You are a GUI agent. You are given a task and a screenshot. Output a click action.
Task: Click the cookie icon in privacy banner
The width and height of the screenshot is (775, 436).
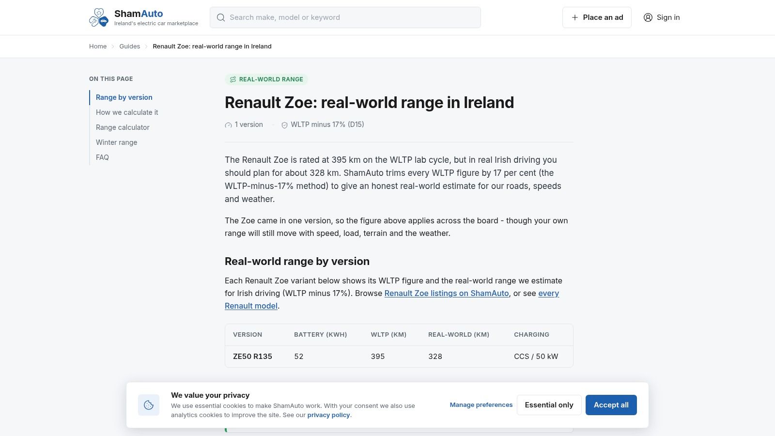click(149, 405)
